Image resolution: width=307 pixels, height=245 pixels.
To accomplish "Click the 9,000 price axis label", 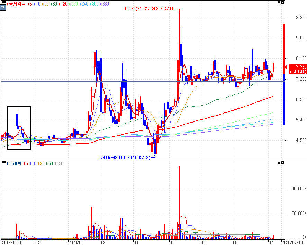I will click(x=301, y=38).
